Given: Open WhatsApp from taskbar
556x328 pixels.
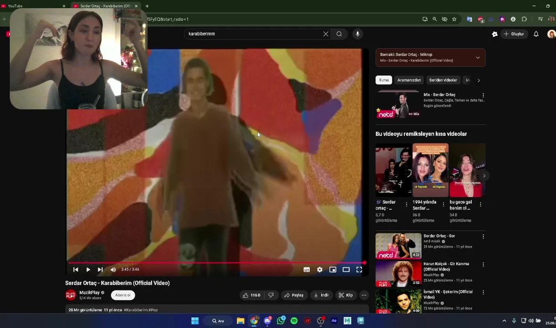Looking at the screenshot, I should click(x=281, y=321).
